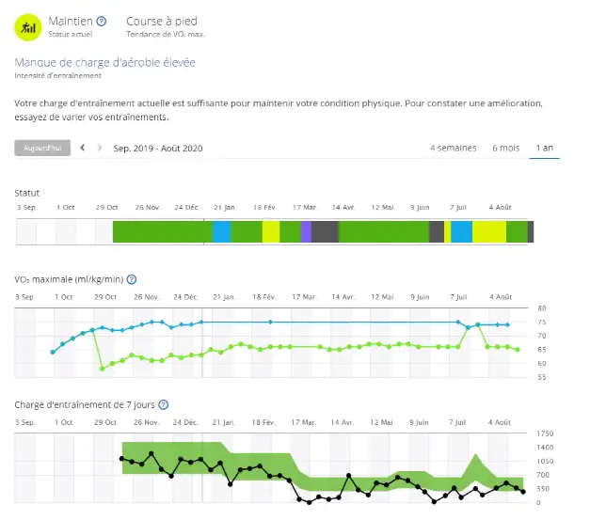
Task: Click the Aujourd'hui button
Action: (42, 148)
